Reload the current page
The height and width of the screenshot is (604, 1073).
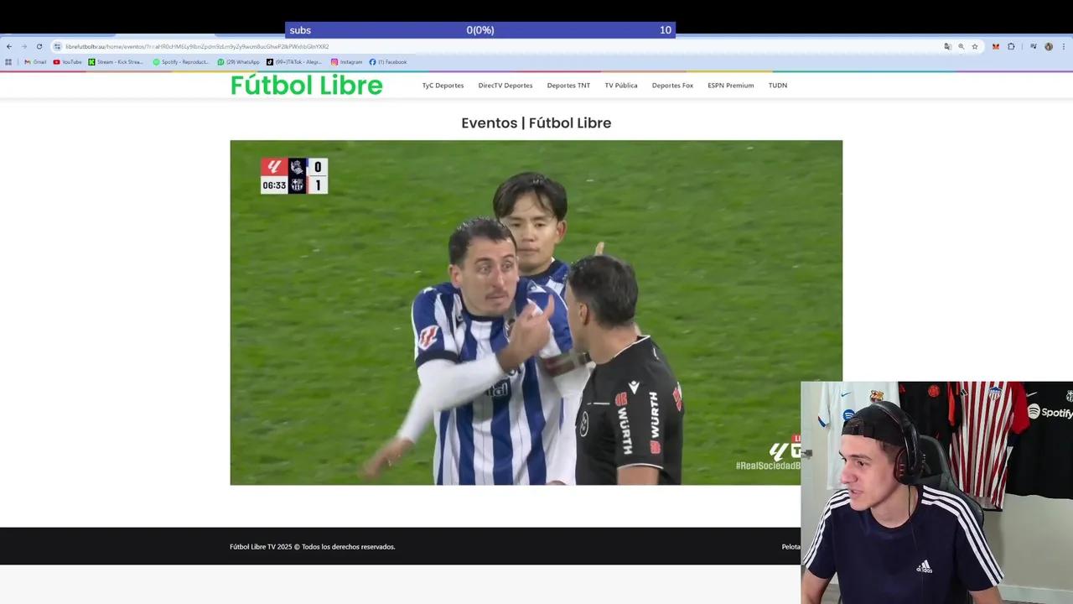[x=39, y=47]
